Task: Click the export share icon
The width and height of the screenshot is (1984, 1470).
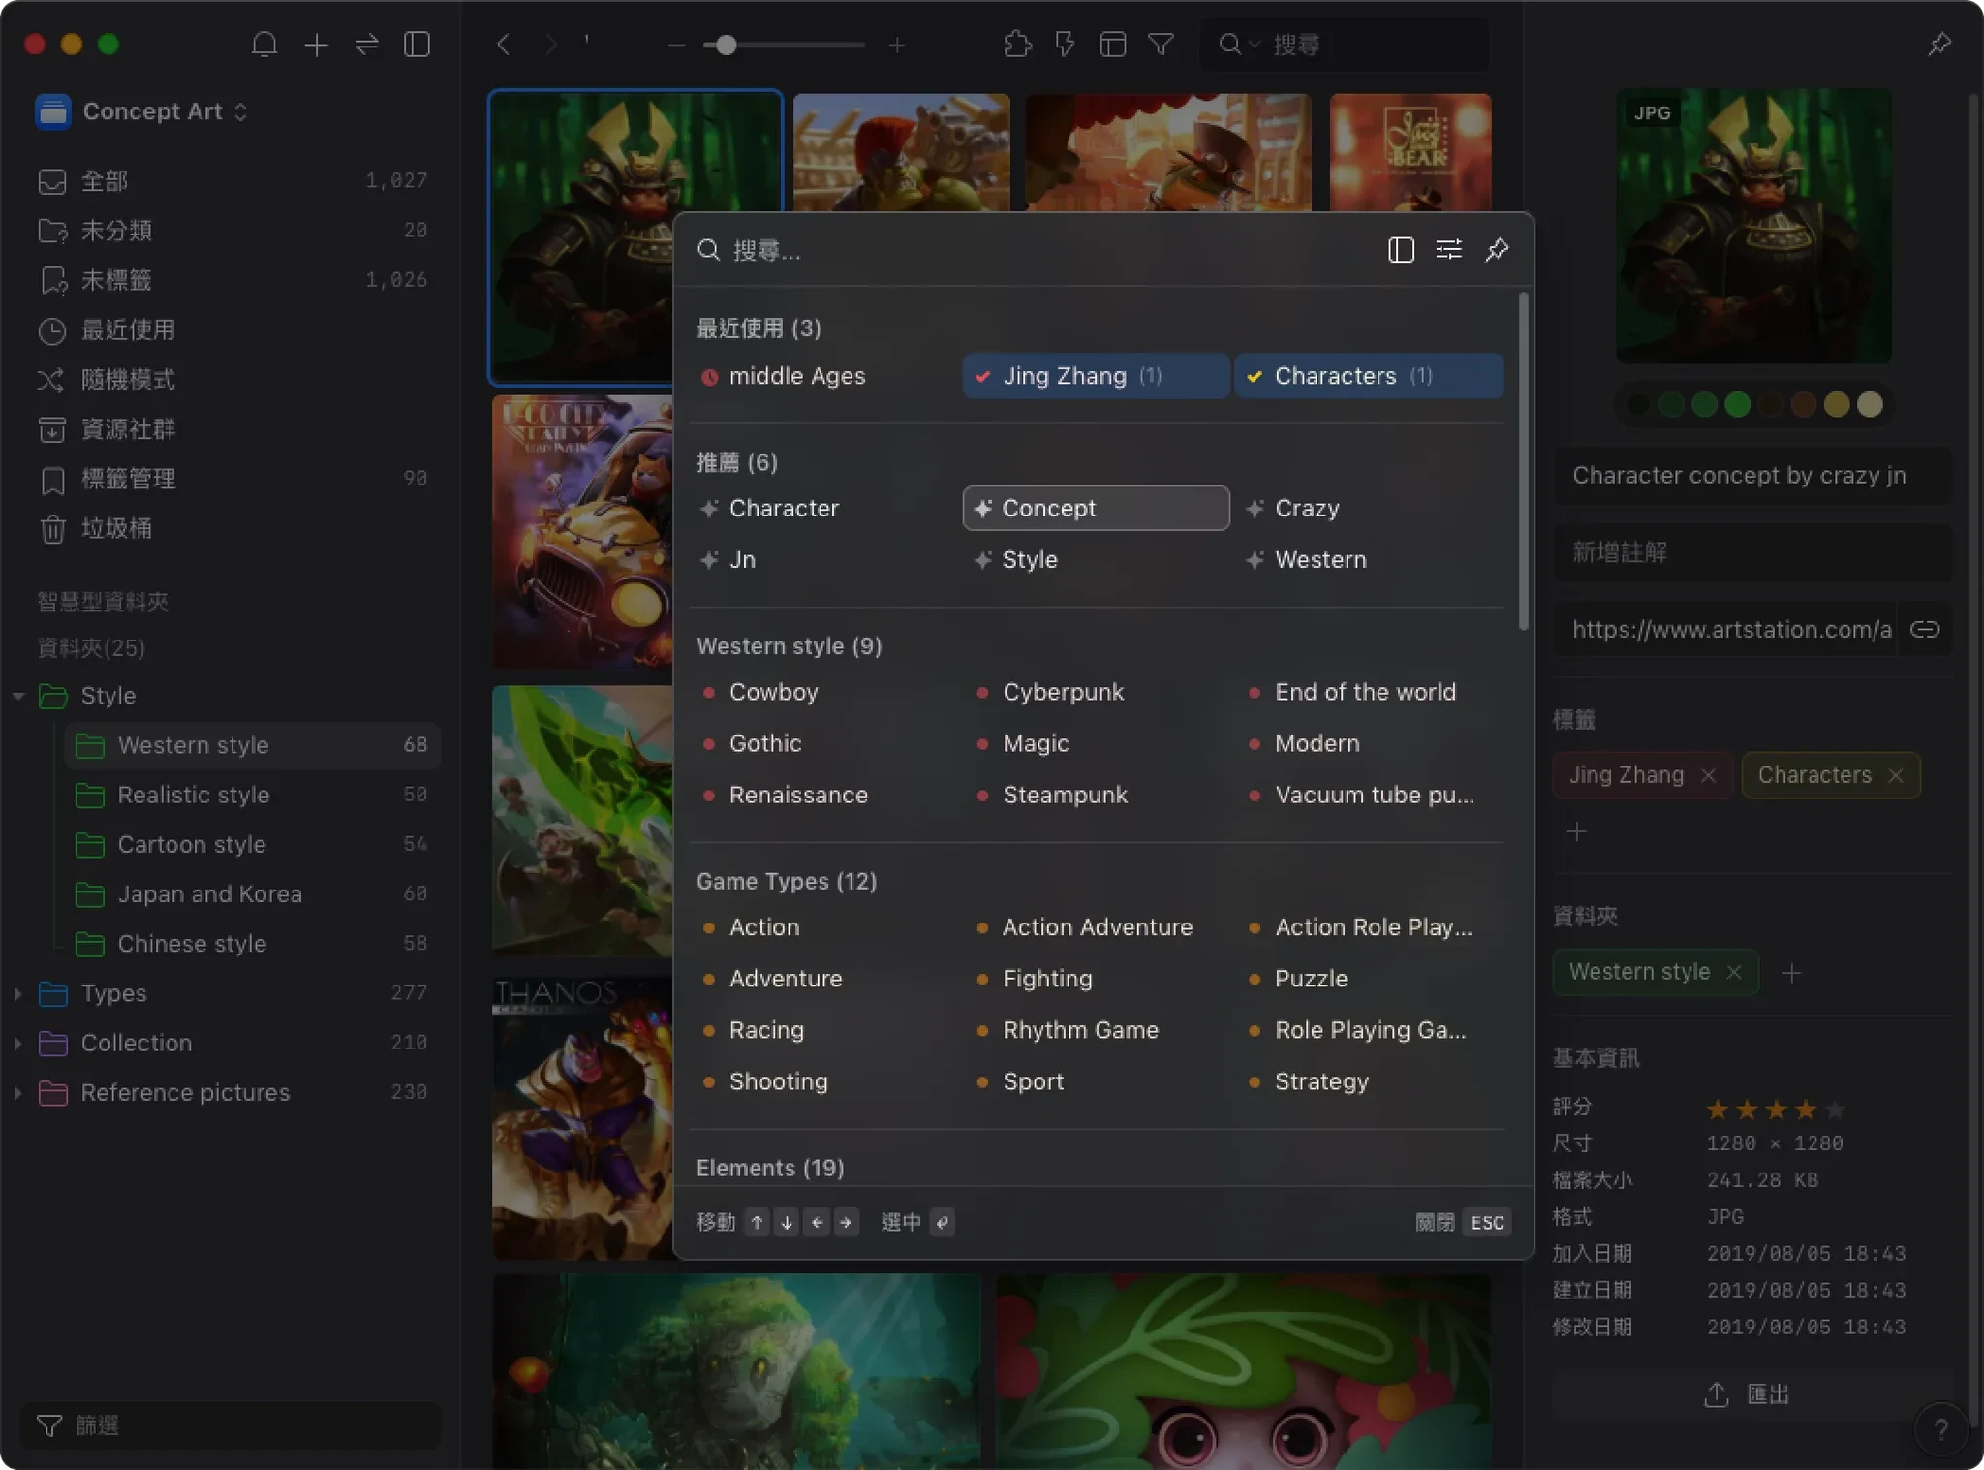Action: tap(1716, 1394)
